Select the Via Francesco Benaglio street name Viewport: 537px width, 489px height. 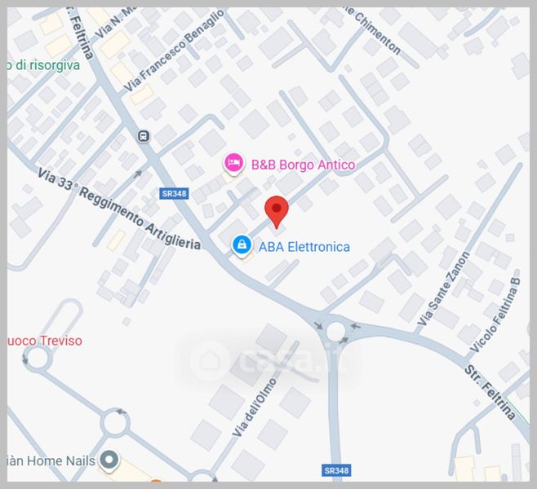[175, 51]
